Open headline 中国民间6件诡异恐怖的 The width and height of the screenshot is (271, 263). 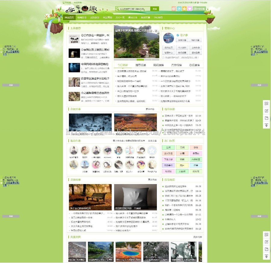(x=95, y=64)
